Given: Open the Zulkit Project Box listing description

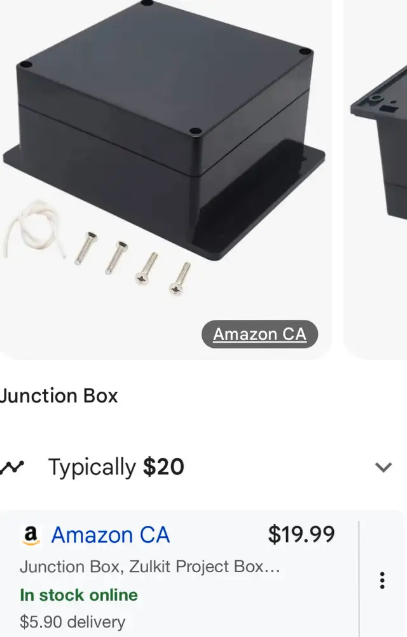Looking at the screenshot, I should tap(150, 566).
